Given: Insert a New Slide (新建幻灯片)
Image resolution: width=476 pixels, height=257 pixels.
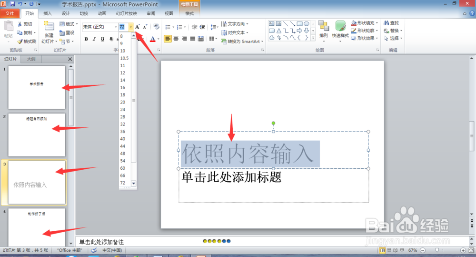Looking at the screenshot, I should pyautogui.click(x=49, y=33).
